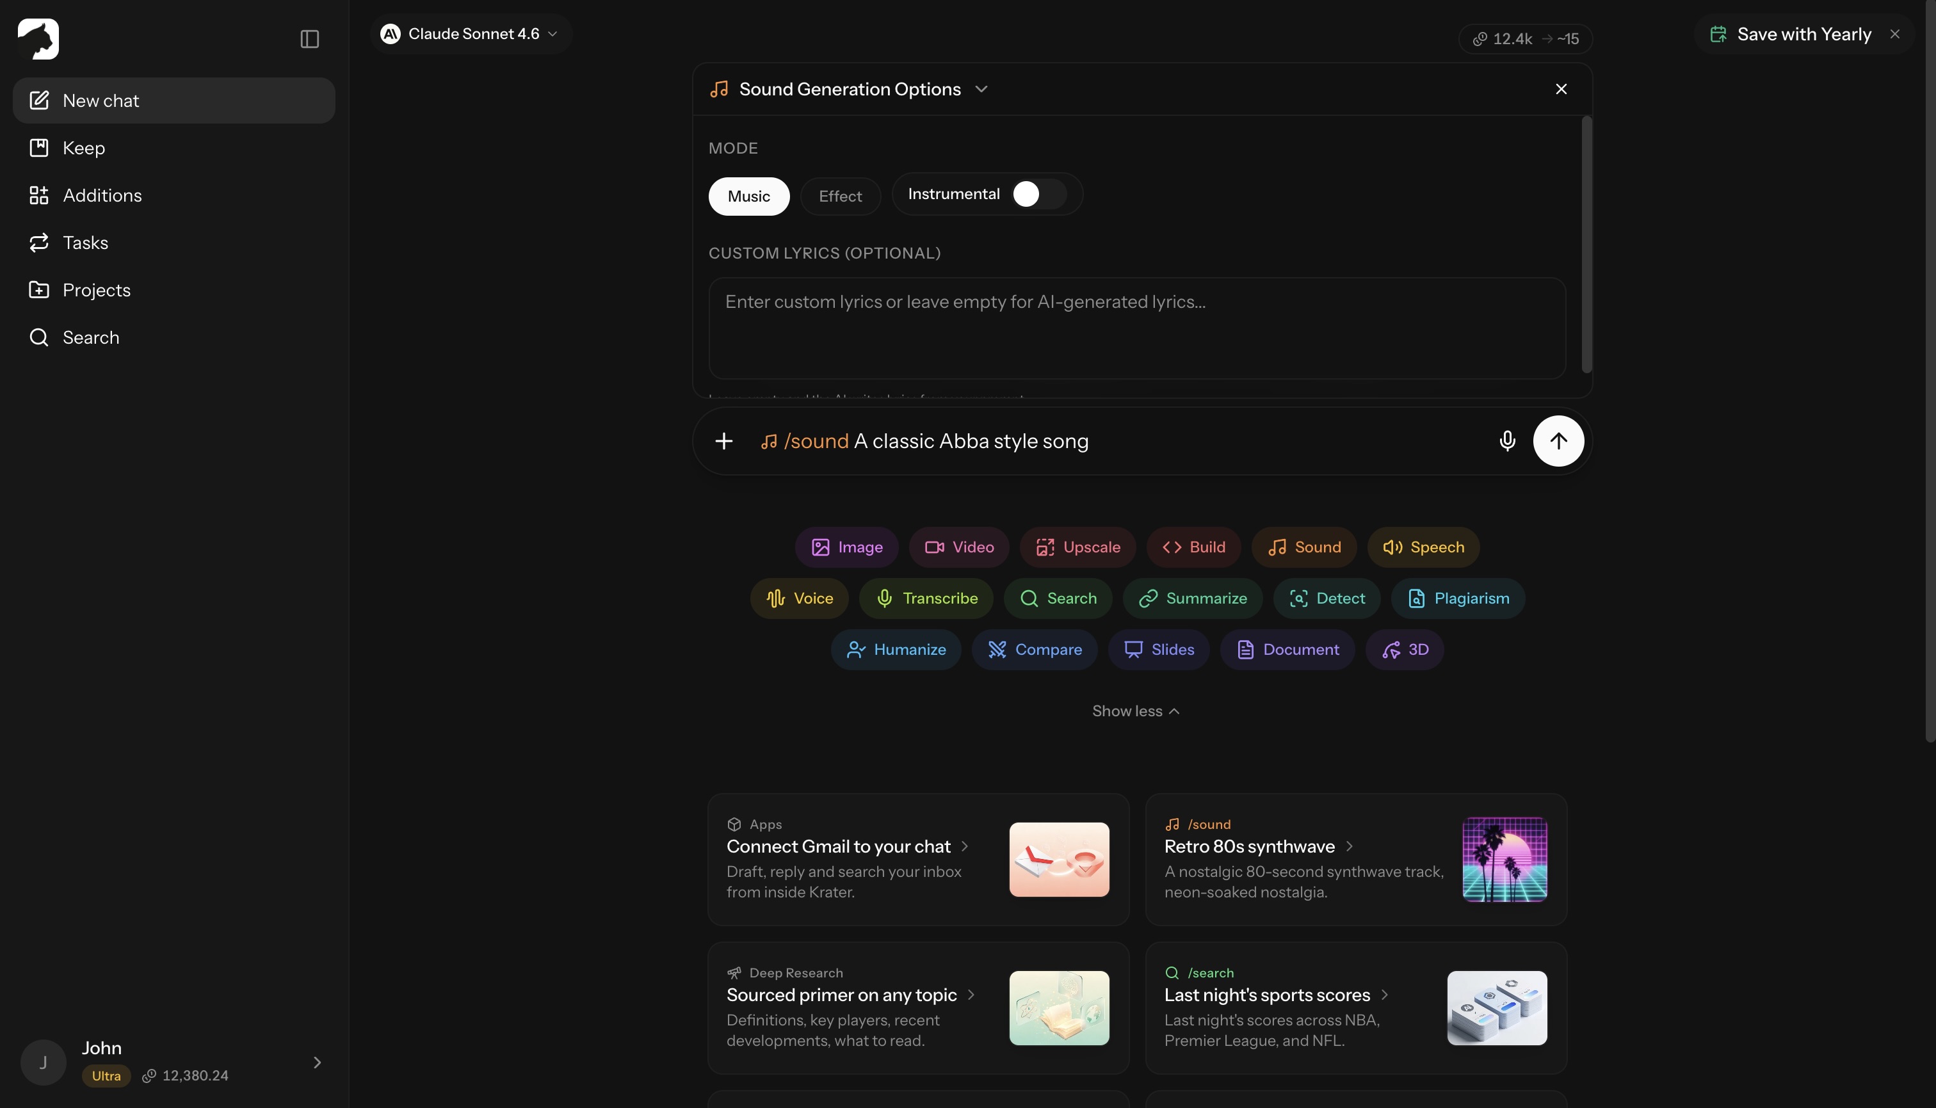Choose the Upscale tool chip
Image resolution: width=1936 pixels, height=1108 pixels.
pyautogui.click(x=1077, y=547)
